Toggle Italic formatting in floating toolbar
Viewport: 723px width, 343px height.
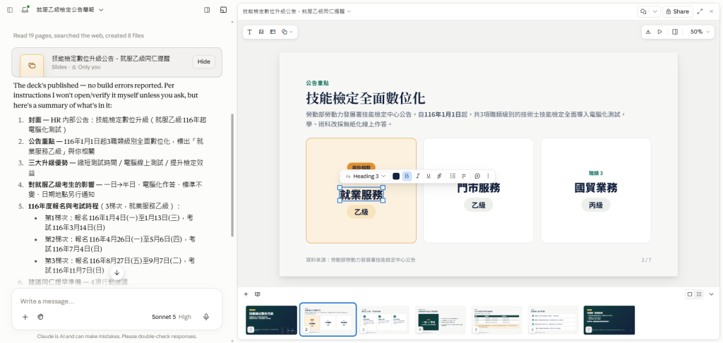(x=418, y=176)
